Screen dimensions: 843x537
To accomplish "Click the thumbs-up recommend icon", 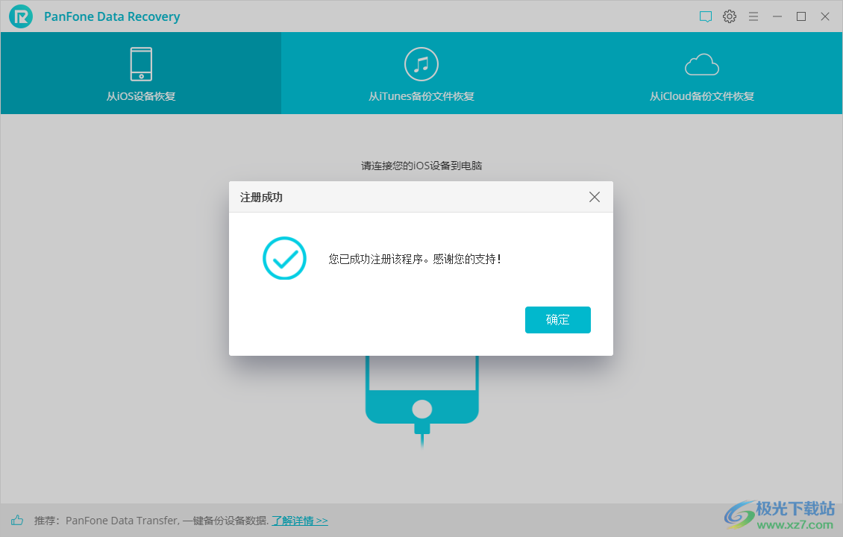I will point(17,520).
